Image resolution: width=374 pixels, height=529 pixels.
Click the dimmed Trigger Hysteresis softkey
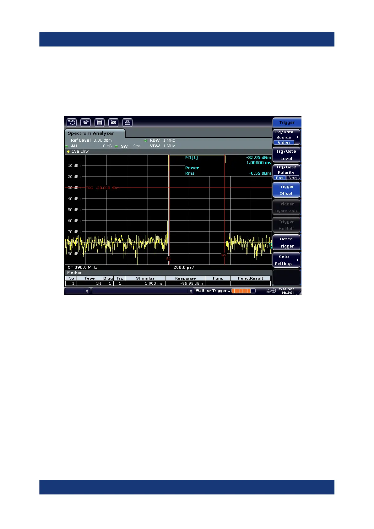click(x=286, y=207)
